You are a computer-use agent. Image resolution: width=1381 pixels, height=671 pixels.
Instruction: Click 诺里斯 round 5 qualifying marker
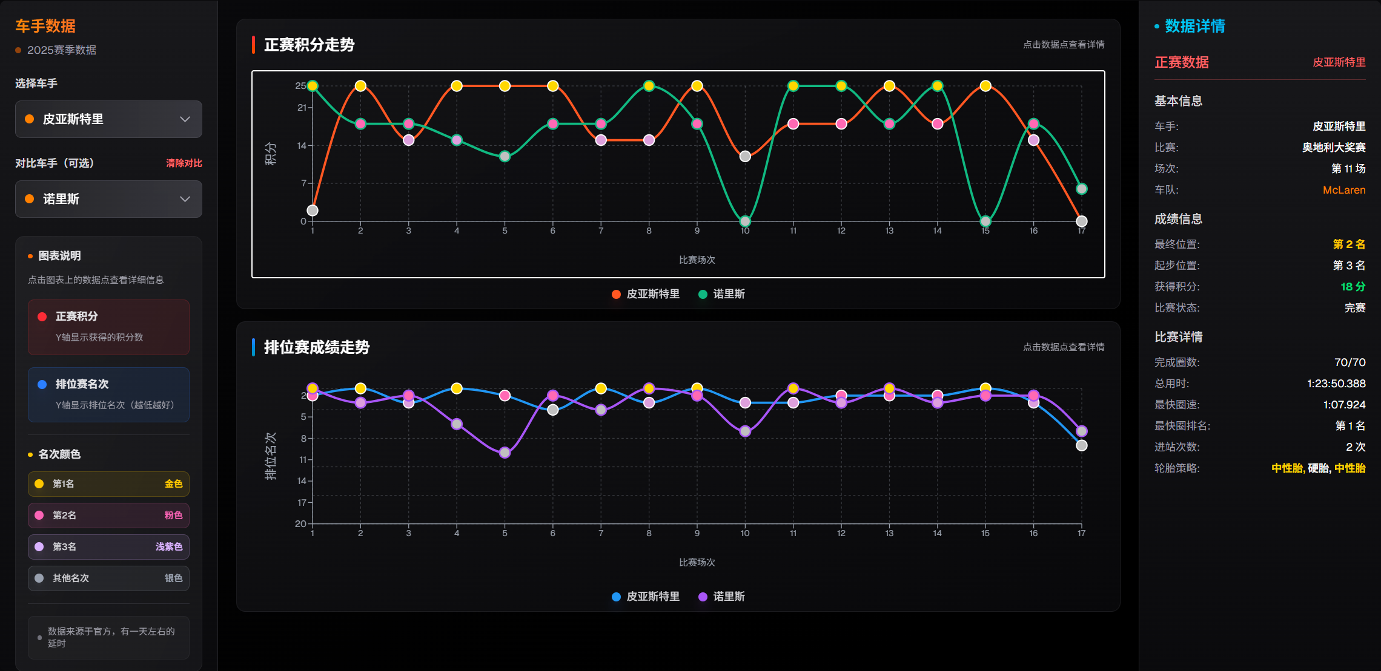tap(505, 453)
